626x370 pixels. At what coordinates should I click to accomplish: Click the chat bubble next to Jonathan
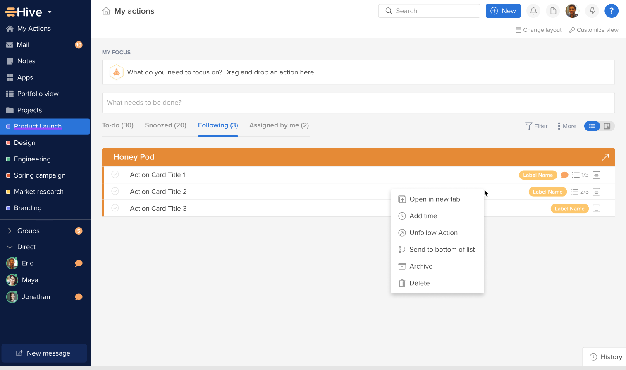pos(79,297)
